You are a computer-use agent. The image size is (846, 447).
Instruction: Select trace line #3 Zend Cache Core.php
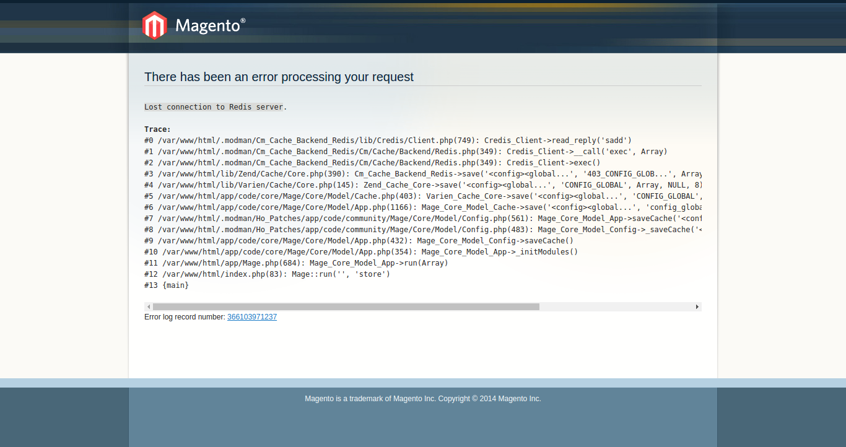tap(421, 174)
